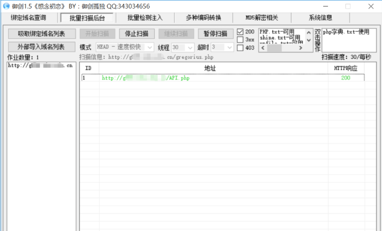Pause scan with 暂停扫描 button
Image resolution: width=382 pixels, height=231 pixels.
coord(216,34)
